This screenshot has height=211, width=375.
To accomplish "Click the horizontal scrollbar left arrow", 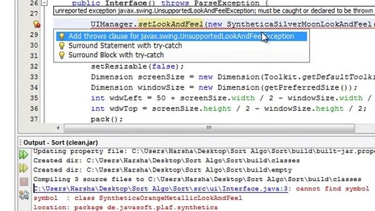I will 58,128.
